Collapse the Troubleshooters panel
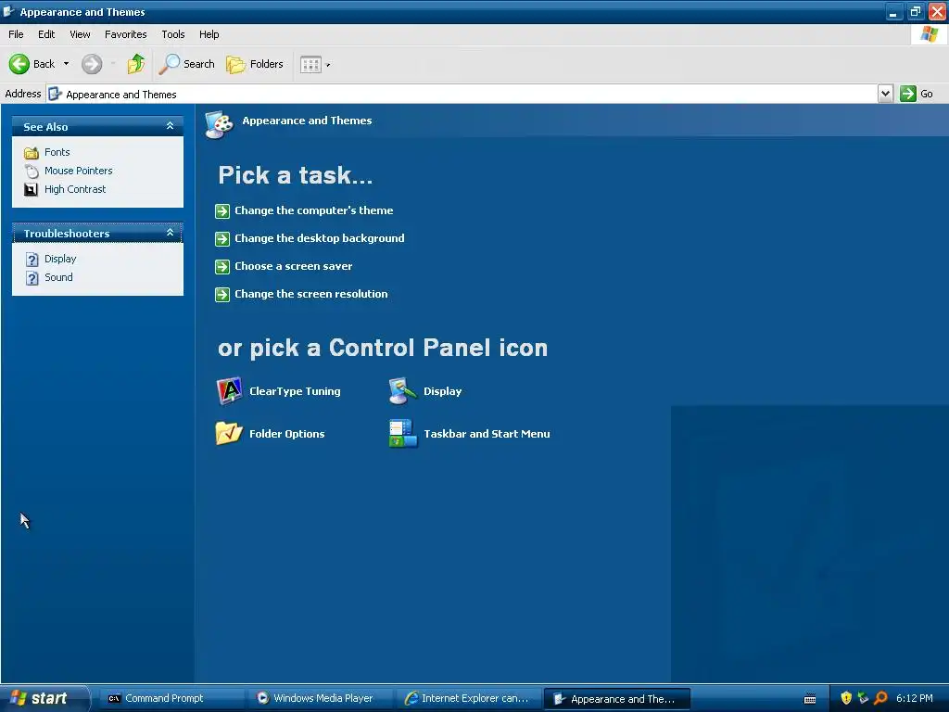Screen dimensions: 949x712 click(171, 233)
